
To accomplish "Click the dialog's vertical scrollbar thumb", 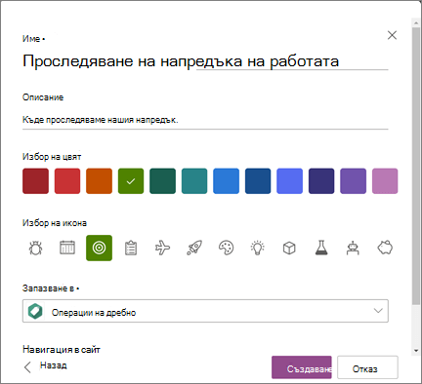I will (416, 166).
